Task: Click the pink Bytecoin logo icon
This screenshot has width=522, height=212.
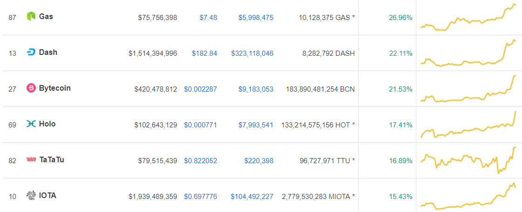Action: tap(31, 88)
